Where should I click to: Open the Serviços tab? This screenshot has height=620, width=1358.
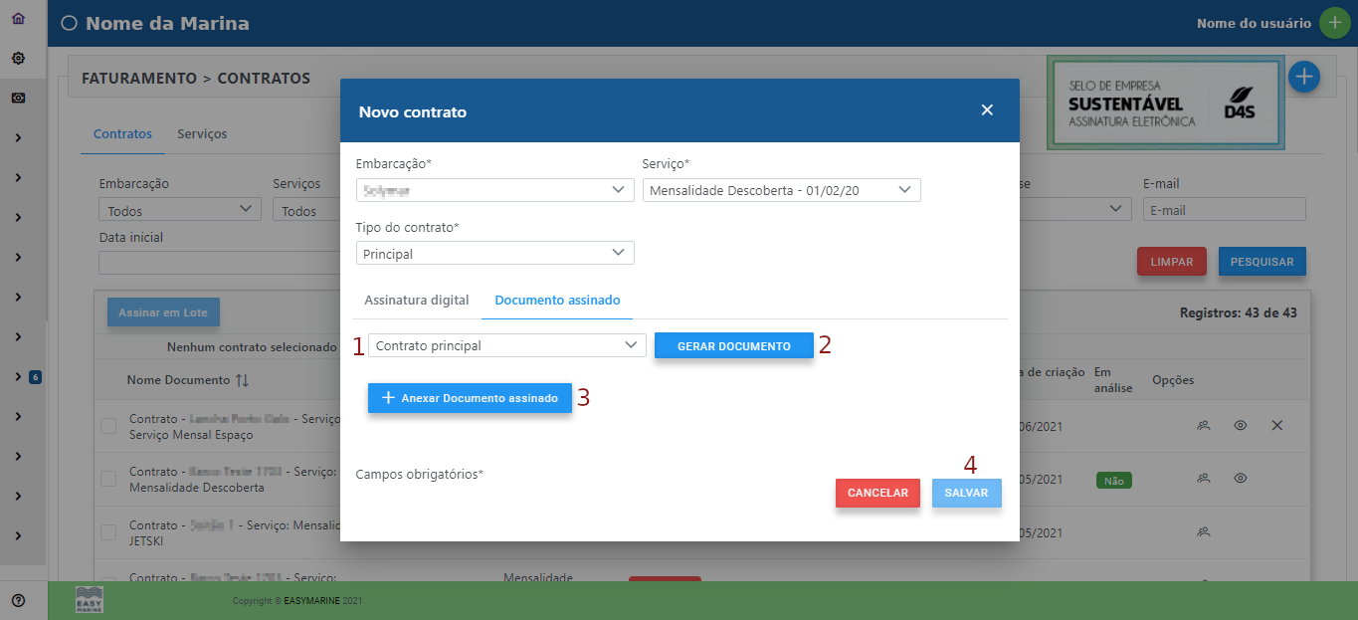[202, 131]
